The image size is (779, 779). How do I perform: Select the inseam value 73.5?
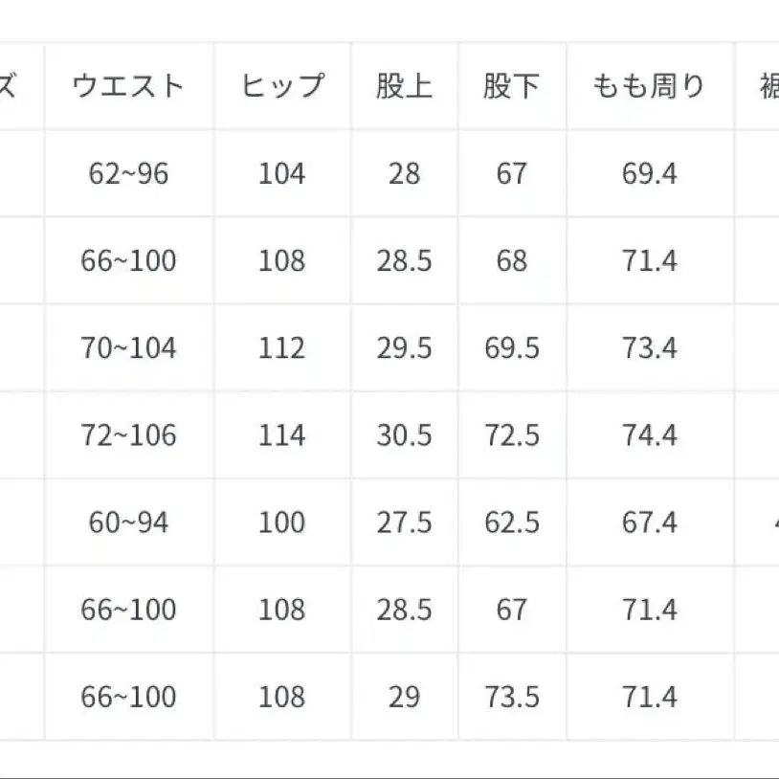(512, 697)
